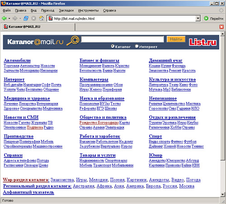Open the Наука и образование link
226x204 pixels.
point(102,98)
